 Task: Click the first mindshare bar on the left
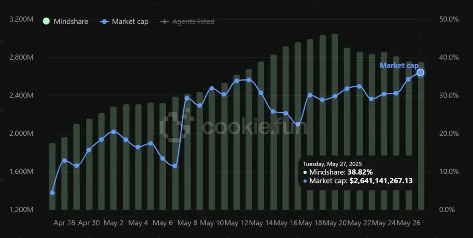[x=52, y=176]
